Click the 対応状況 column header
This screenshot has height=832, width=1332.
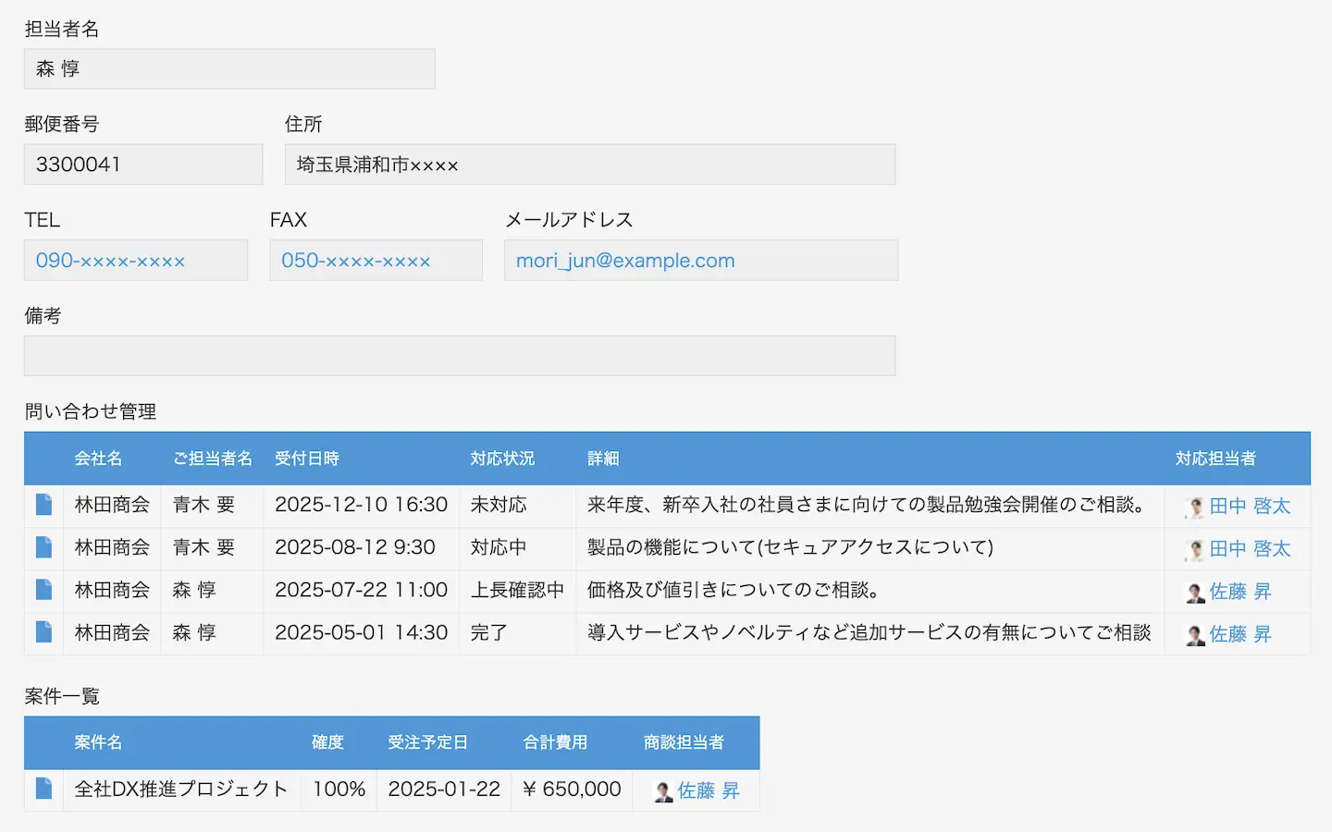[502, 459]
